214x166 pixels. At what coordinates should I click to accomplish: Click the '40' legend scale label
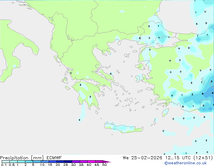pos(89,165)
